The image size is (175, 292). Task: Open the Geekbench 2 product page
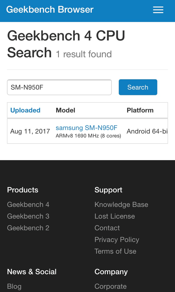point(28,228)
